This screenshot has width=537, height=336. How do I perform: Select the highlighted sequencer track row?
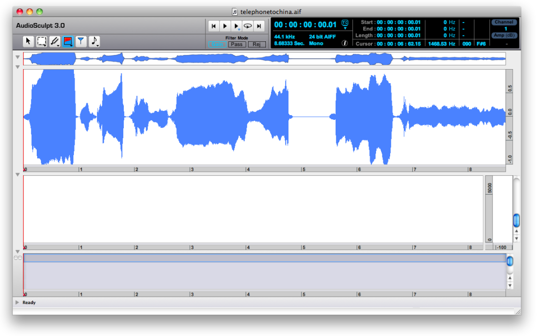click(265, 258)
